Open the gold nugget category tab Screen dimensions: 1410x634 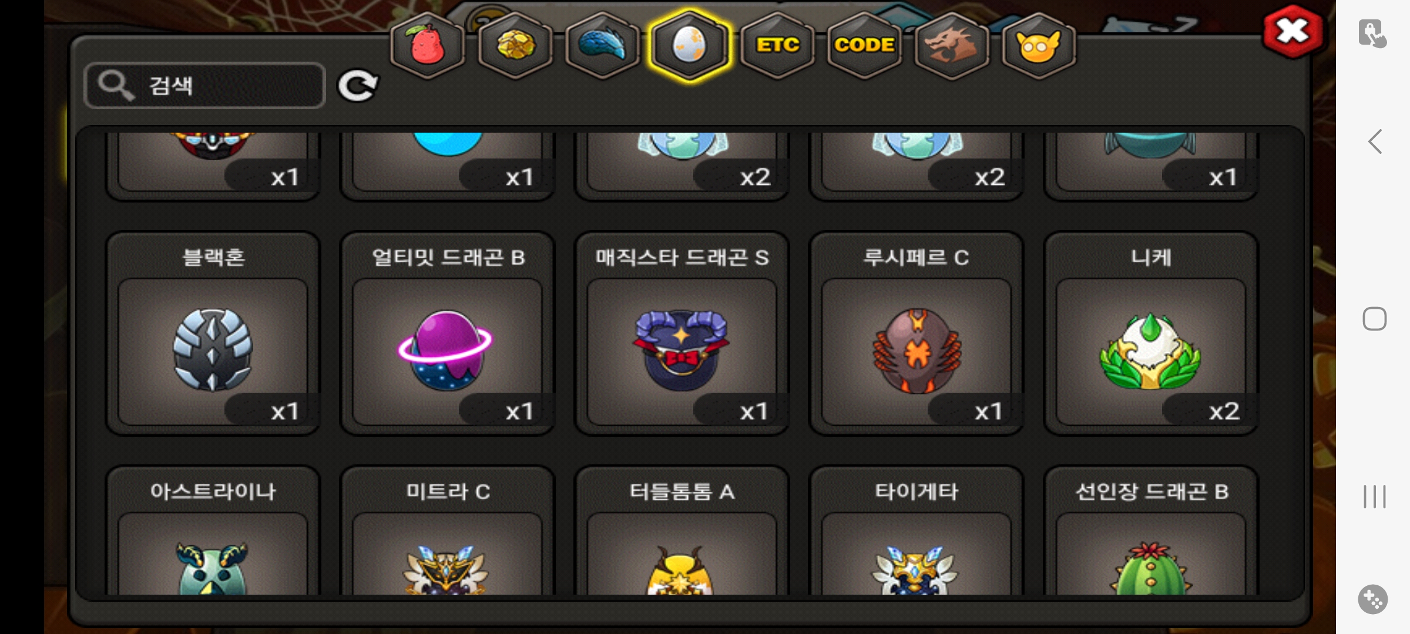(x=515, y=45)
